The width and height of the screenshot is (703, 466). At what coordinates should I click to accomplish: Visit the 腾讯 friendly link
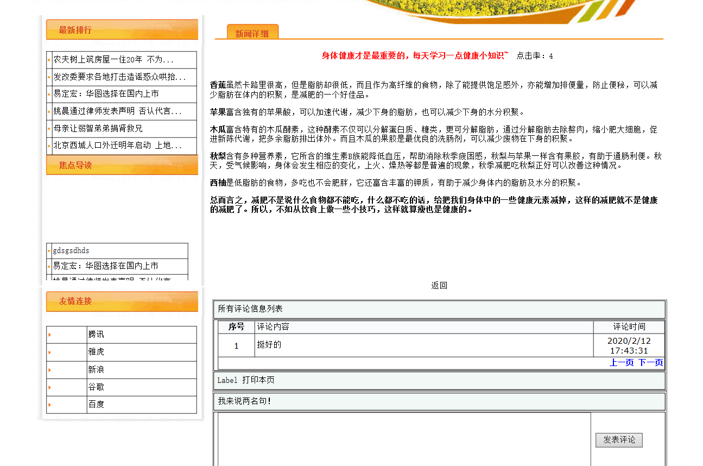(x=96, y=335)
